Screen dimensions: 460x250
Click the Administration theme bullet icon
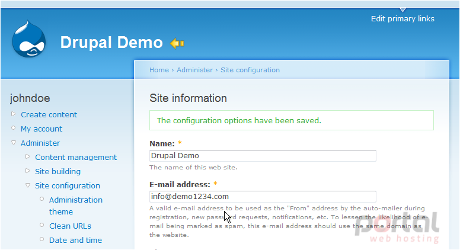tap(41, 199)
